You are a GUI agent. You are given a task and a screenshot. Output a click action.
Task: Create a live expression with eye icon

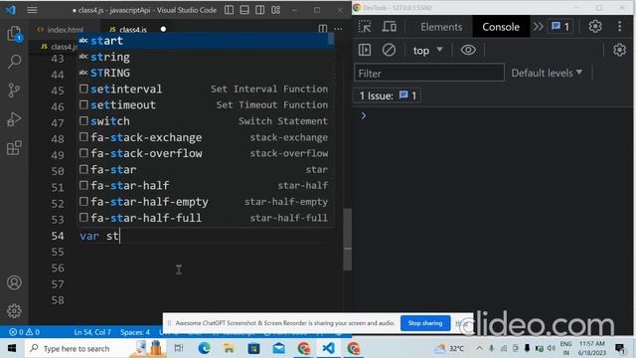click(x=468, y=50)
